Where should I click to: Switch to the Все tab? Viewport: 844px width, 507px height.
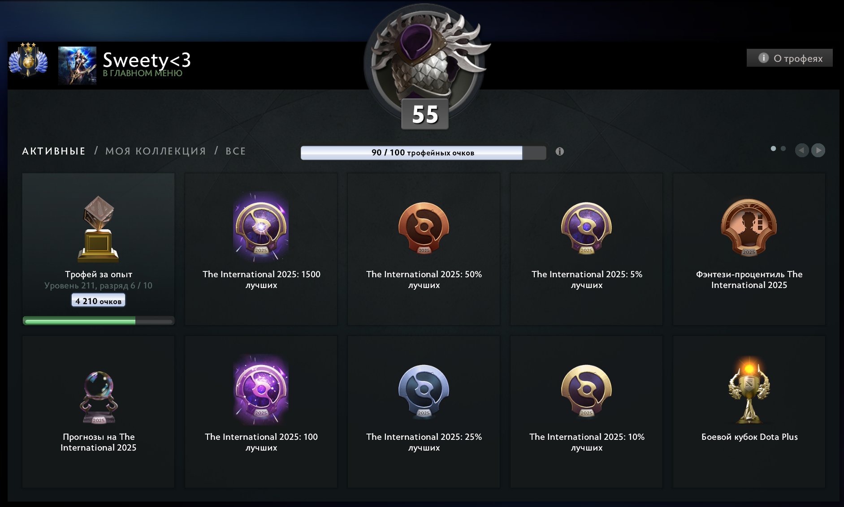click(235, 151)
